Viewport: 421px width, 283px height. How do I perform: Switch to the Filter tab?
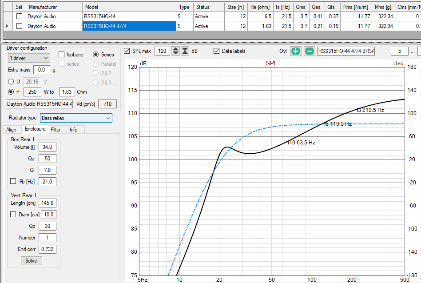(56, 130)
